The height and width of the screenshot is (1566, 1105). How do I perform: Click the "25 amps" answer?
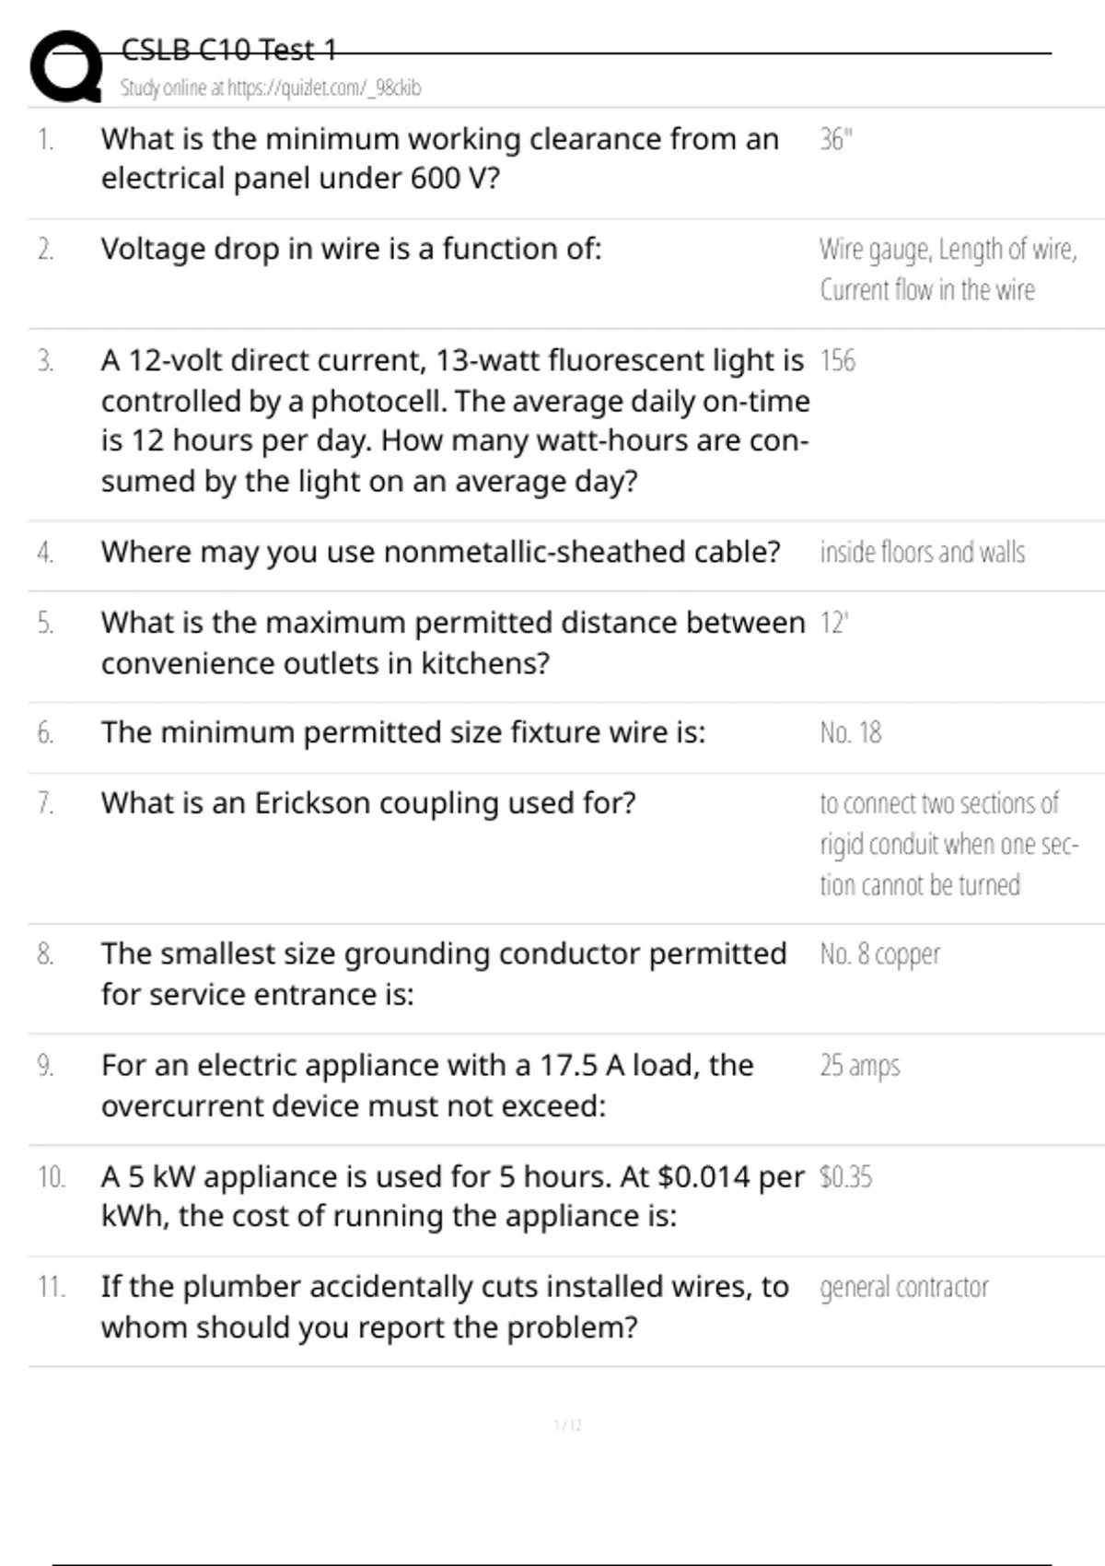(859, 1065)
